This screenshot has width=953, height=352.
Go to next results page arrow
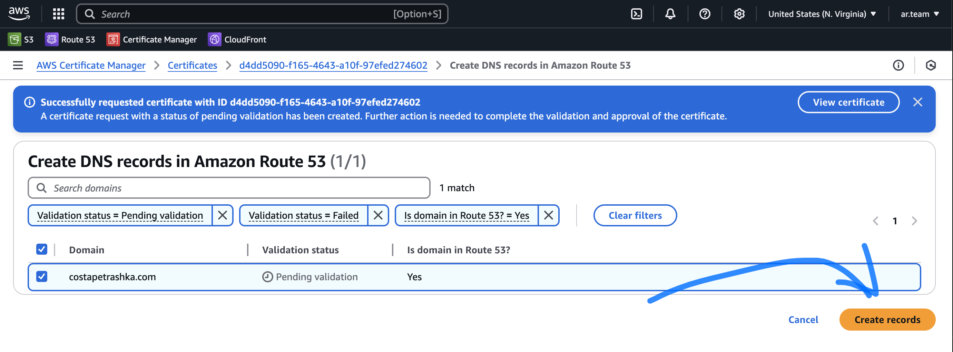[x=914, y=221]
